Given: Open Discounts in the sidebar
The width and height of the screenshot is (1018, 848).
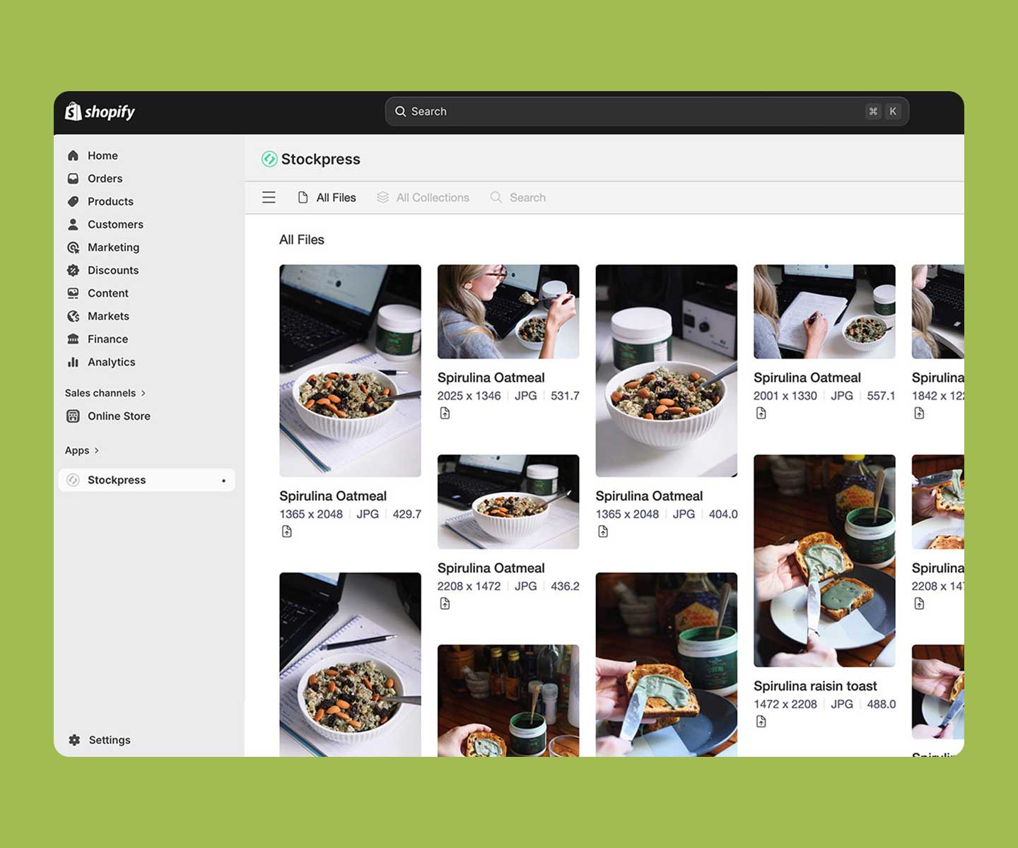Looking at the screenshot, I should pos(113,271).
